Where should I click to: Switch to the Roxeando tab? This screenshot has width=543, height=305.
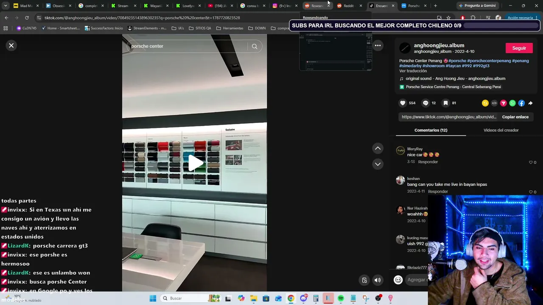click(317, 6)
